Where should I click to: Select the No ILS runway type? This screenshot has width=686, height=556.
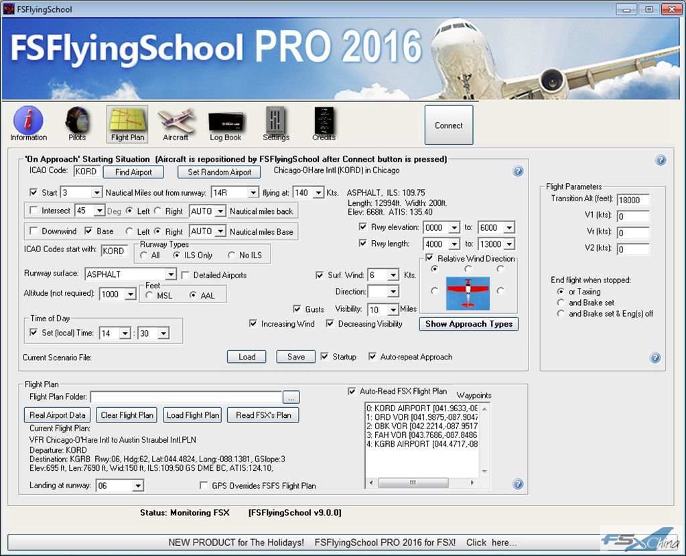point(231,255)
